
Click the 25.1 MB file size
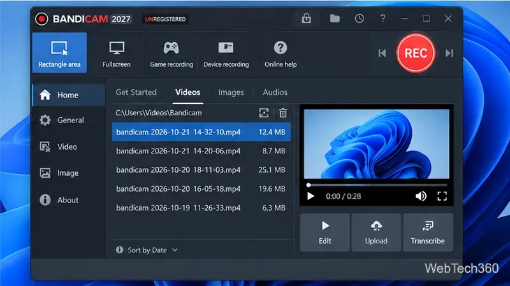(272, 169)
